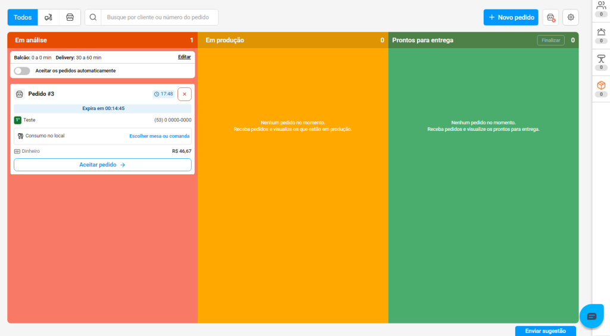
Task: Open the store closed status icon
Action: tap(550, 17)
